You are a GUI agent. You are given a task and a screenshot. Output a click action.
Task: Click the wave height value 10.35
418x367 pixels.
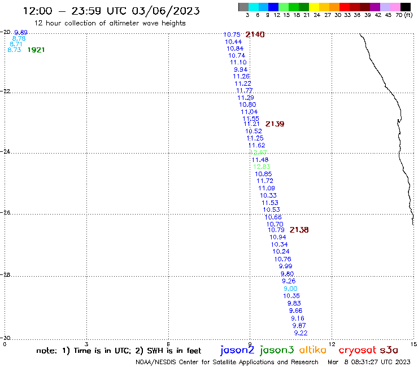pos(291,296)
